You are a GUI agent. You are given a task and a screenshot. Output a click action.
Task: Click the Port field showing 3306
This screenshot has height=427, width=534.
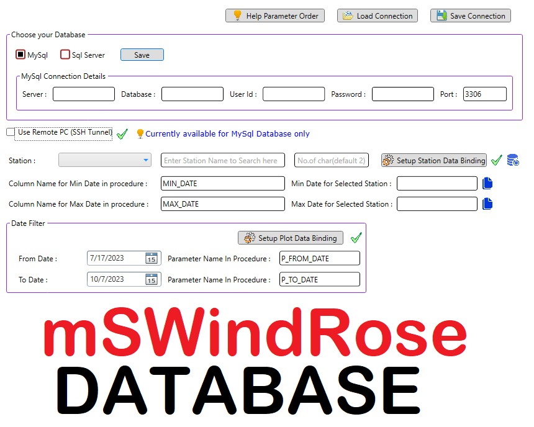pyautogui.click(x=485, y=94)
